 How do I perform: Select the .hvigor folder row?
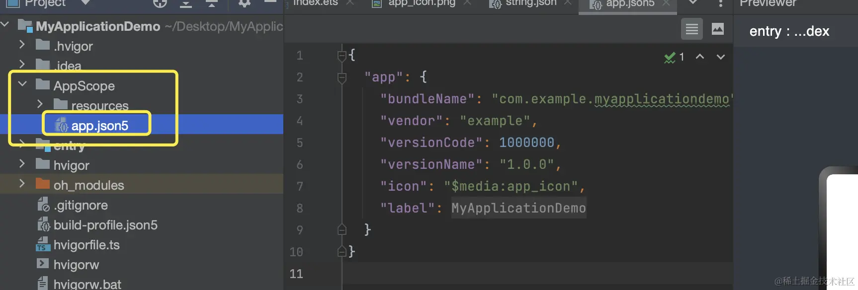(142, 46)
